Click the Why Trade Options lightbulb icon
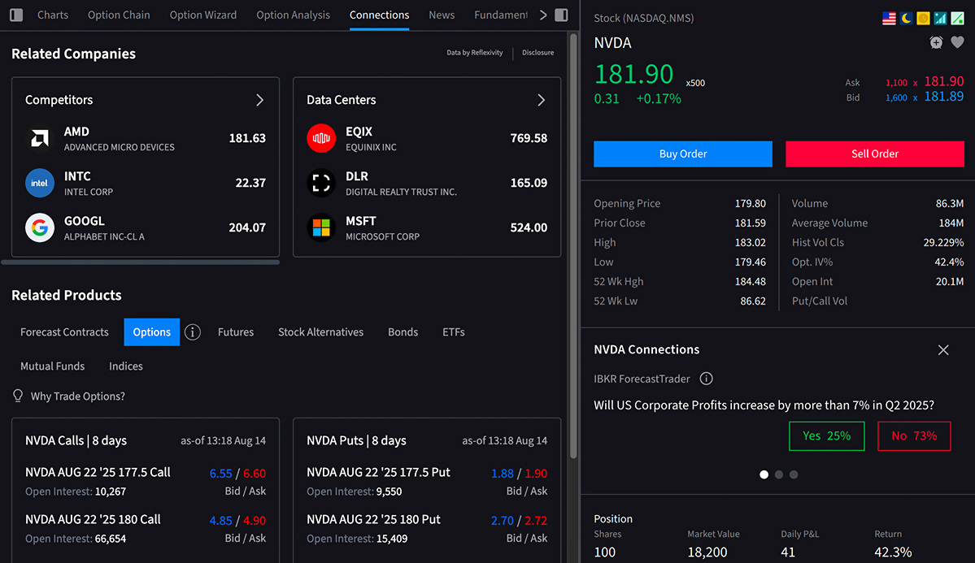 coord(18,396)
